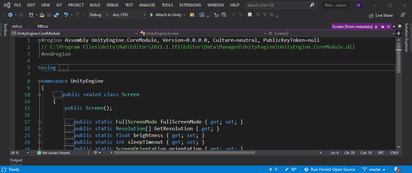Open the document tabs overflow arrow

tap(394, 27)
